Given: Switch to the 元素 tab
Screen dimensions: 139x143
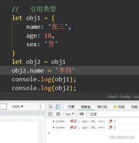Looking at the screenshot, I should 71,107.
